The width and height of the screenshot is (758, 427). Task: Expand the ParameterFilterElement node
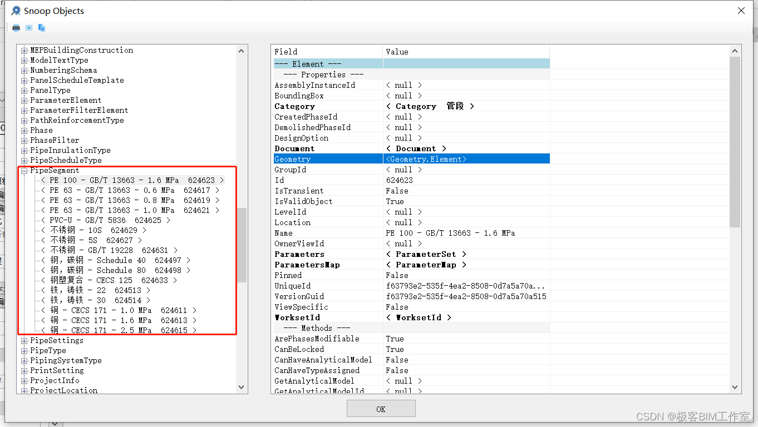point(24,111)
